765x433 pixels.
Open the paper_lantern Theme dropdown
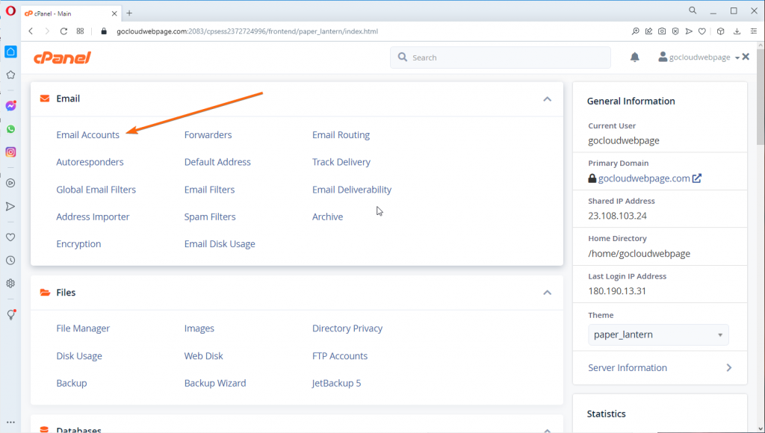657,334
